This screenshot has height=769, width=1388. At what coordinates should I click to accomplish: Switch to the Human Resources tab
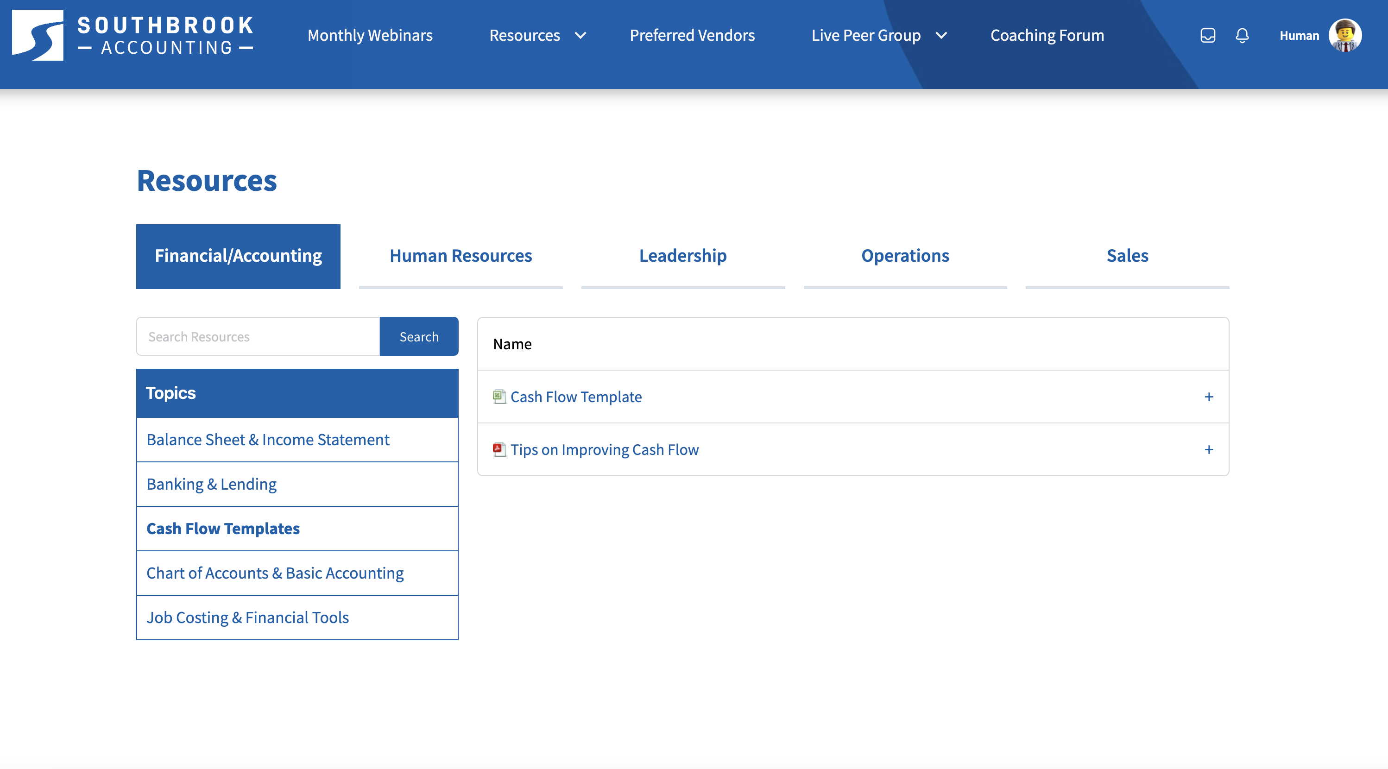461,255
